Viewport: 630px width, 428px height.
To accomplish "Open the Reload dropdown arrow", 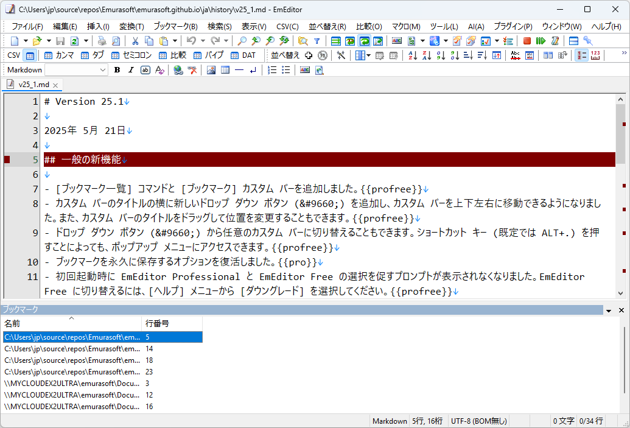I will (86, 41).
